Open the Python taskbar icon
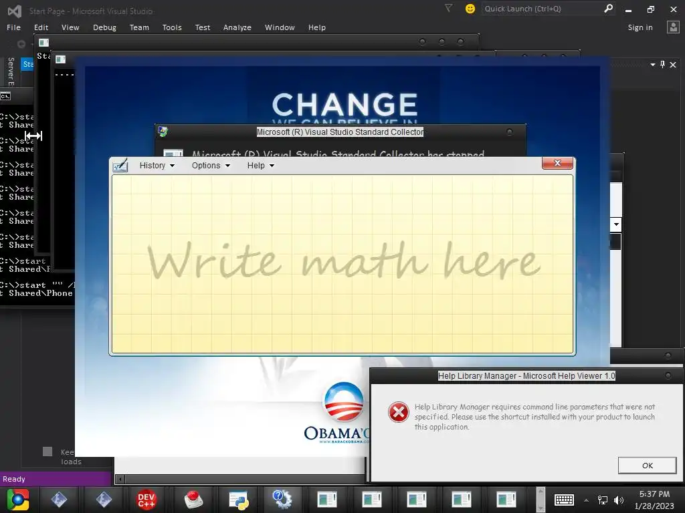The image size is (685, 513). pyautogui.click(x=239, y=500)
